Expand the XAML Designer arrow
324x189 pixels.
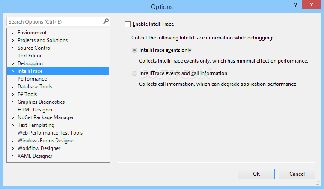[13, 156]
